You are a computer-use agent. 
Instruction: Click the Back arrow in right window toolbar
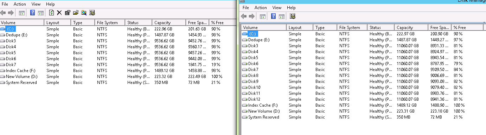(243, 16)
